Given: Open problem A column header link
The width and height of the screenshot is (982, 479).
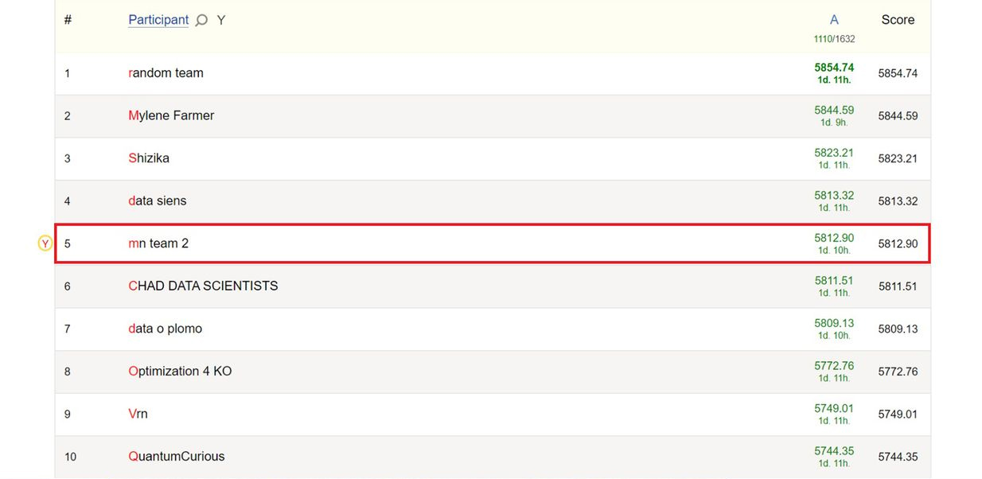Looking at the screenshot, I should pyautogui.click(x=834, y=20).
